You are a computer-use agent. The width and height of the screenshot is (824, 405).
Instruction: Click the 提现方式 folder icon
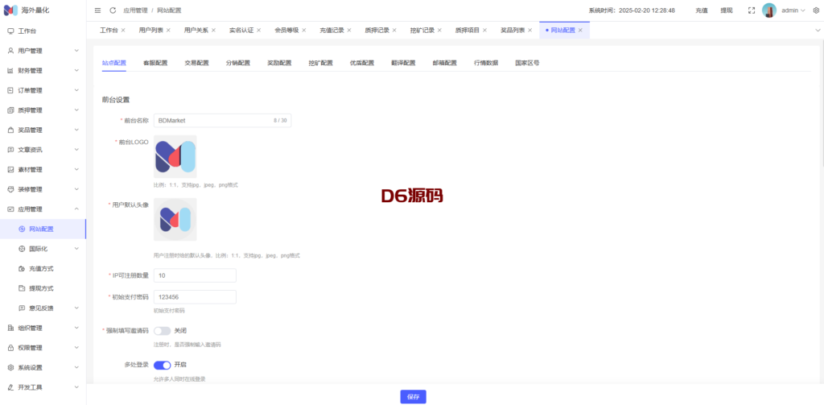click(22, 288)
